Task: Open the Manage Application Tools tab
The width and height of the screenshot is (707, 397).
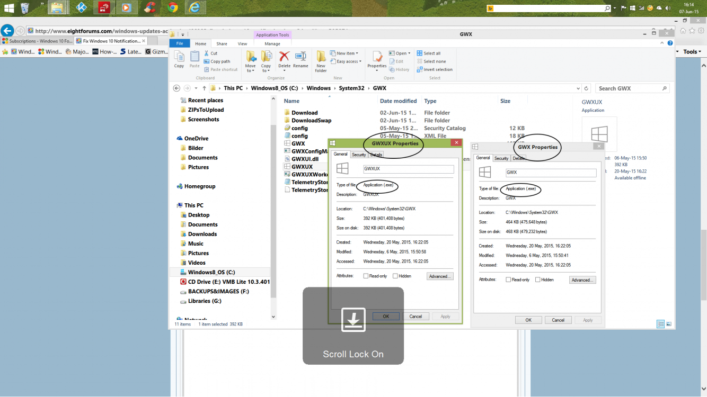Action: (x=272, y=43)
